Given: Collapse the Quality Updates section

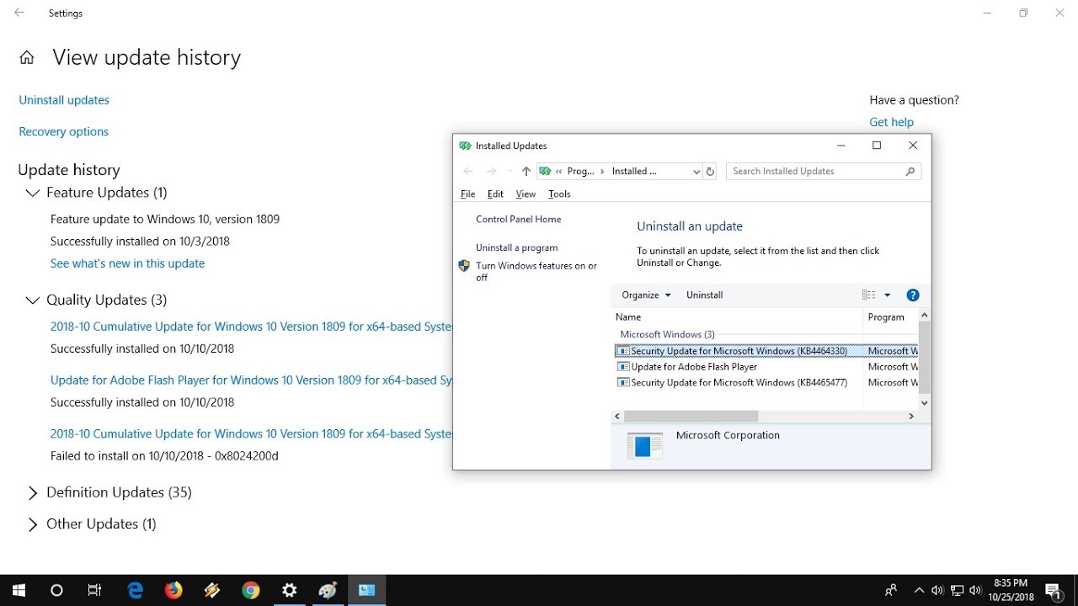Looking at the screenshot, I should point(32,300).
